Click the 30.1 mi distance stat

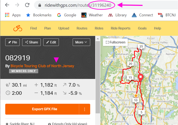(16, 85)
